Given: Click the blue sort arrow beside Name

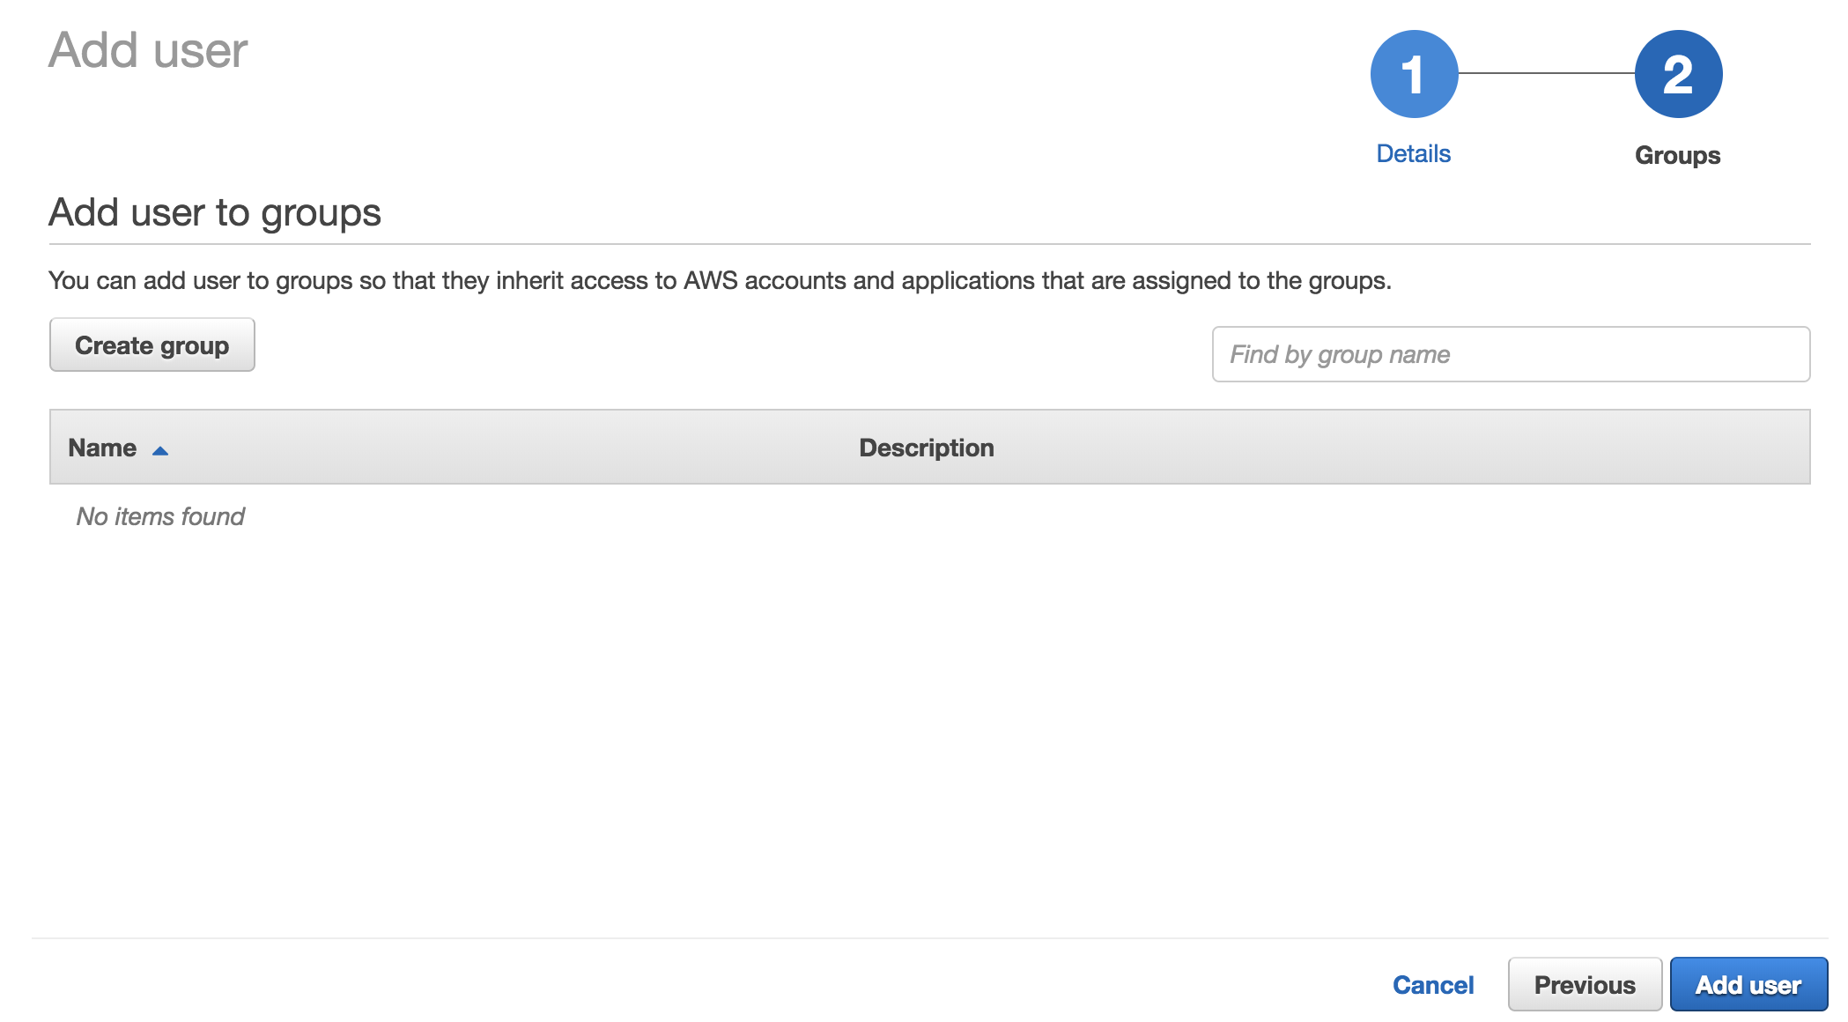Looking at the screenshot, I should [x=160, y=451].
